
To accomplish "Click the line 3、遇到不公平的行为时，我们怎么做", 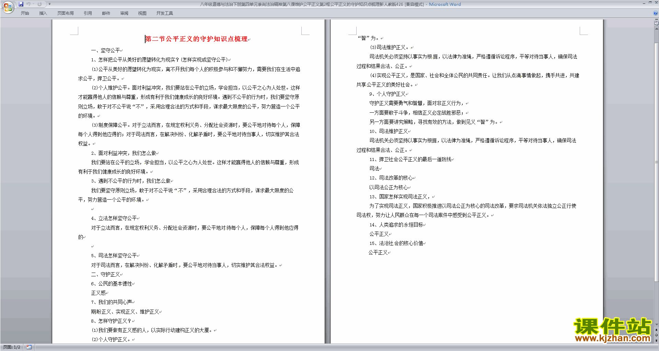I will coord(131,181).
